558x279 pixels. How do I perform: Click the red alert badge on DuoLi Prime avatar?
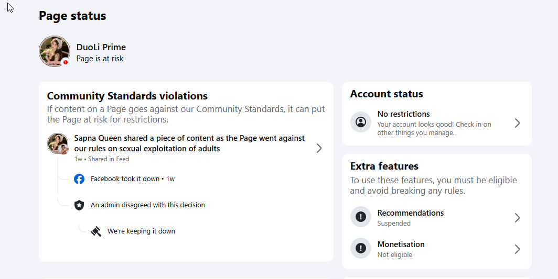point(66,62)
